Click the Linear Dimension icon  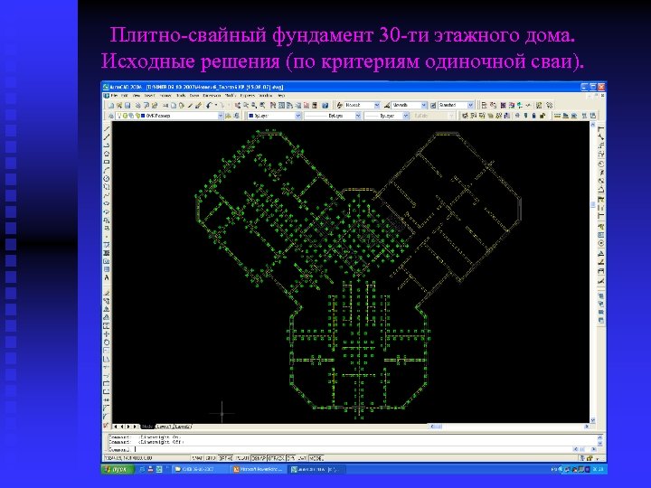click(x=600, y=129)
